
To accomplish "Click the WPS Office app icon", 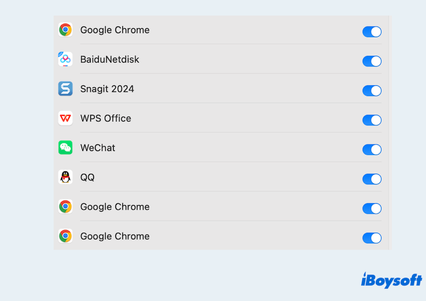I will point(65,118).
